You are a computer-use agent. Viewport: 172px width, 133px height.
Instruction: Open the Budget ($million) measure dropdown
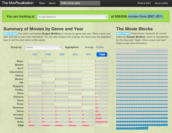[x=73, y=17]
